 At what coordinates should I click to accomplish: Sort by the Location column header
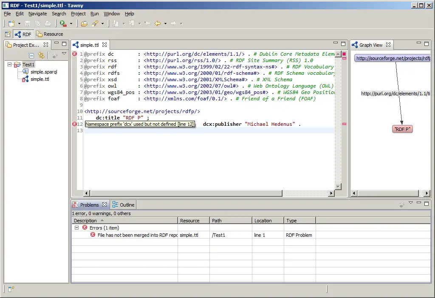click(x=268, y=221)
